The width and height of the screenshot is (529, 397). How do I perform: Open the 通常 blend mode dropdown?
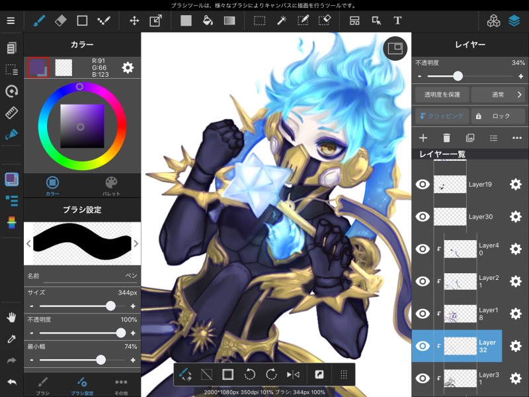[499, 95]
